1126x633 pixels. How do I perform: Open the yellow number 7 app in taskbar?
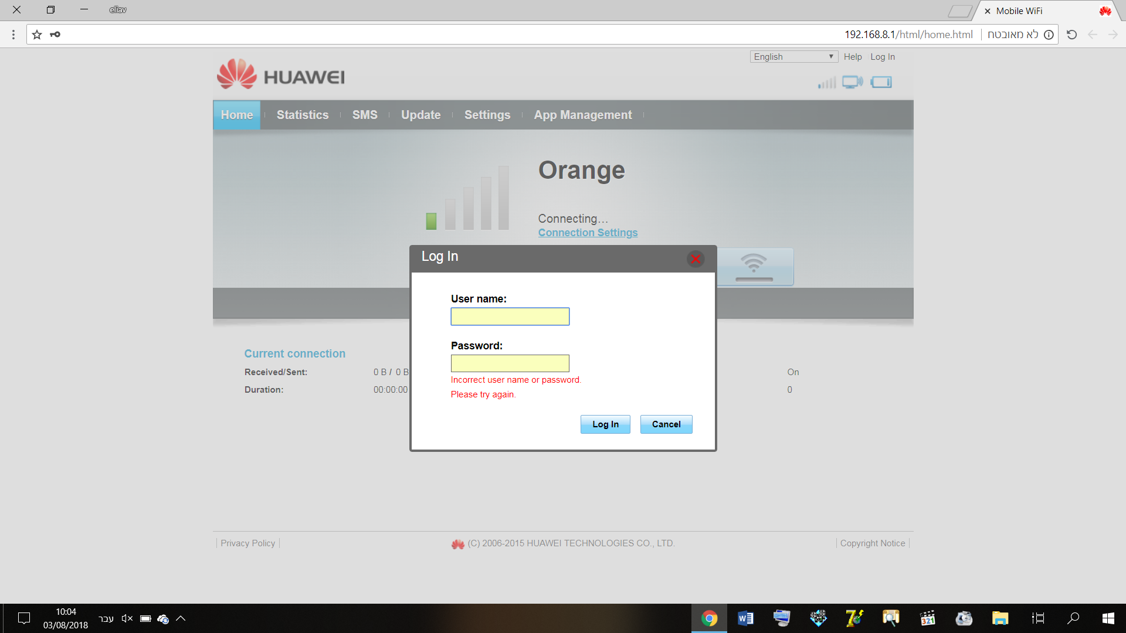[x=854, y=618]
